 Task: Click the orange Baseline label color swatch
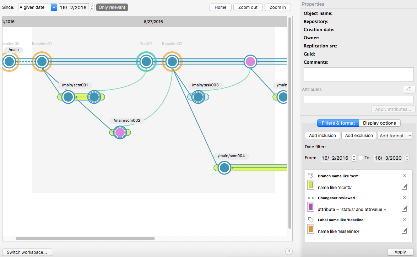click(311, 229)
